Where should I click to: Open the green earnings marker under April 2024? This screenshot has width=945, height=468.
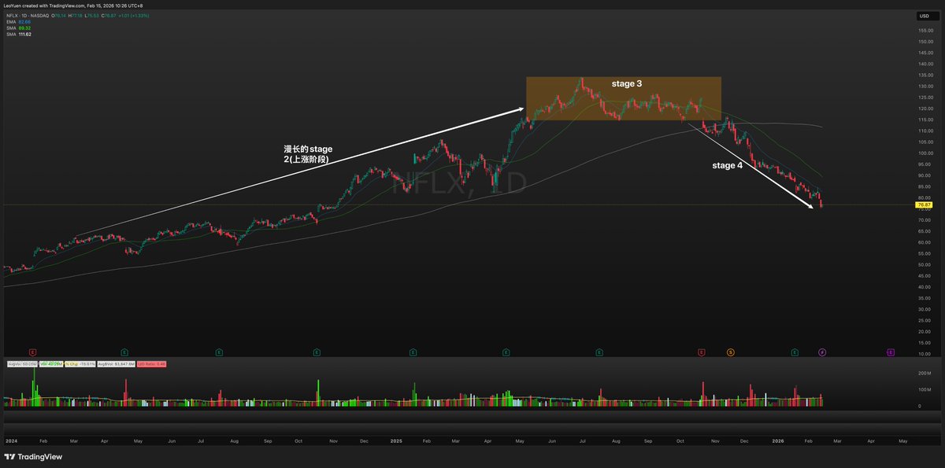pyautogui.click(x=124, y=352)
